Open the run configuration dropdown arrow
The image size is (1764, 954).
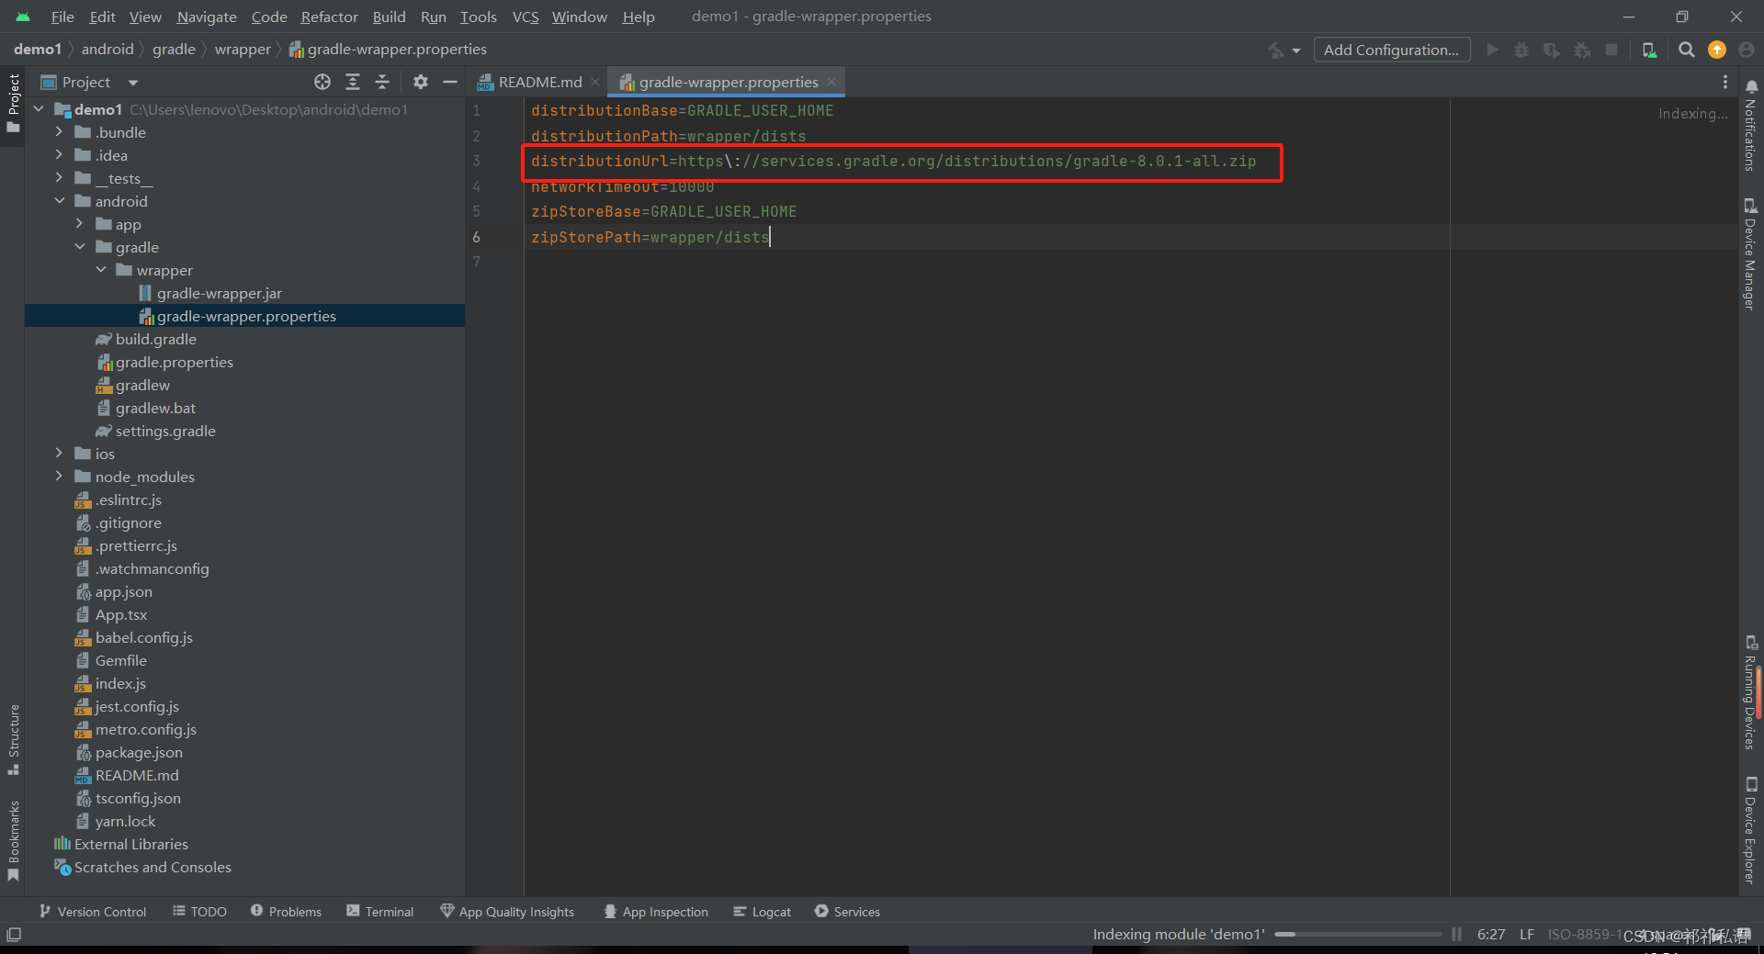(1296, 51)
